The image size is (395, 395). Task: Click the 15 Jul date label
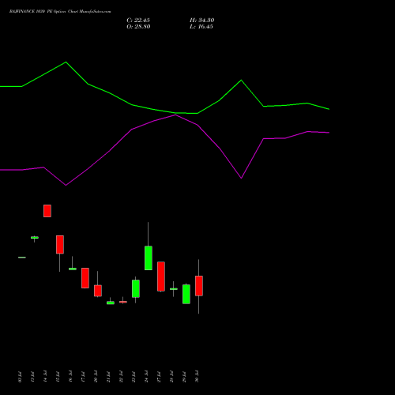click(x=58, y=377)
